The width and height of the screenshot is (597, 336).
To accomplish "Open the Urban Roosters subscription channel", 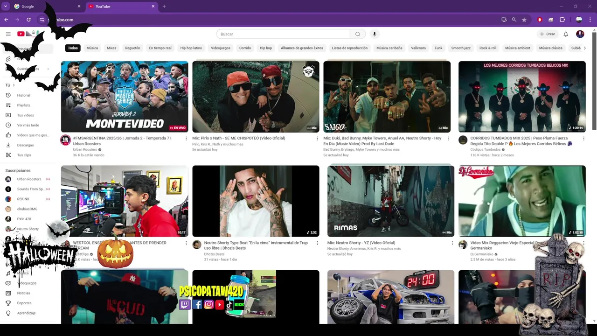I will tap(28, 179).
